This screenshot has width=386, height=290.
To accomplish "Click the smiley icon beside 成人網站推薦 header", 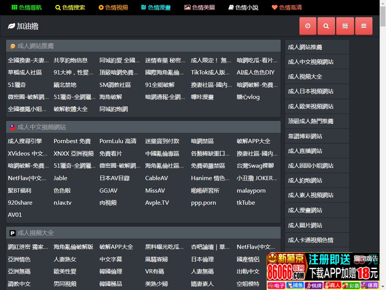I will 12,46.
